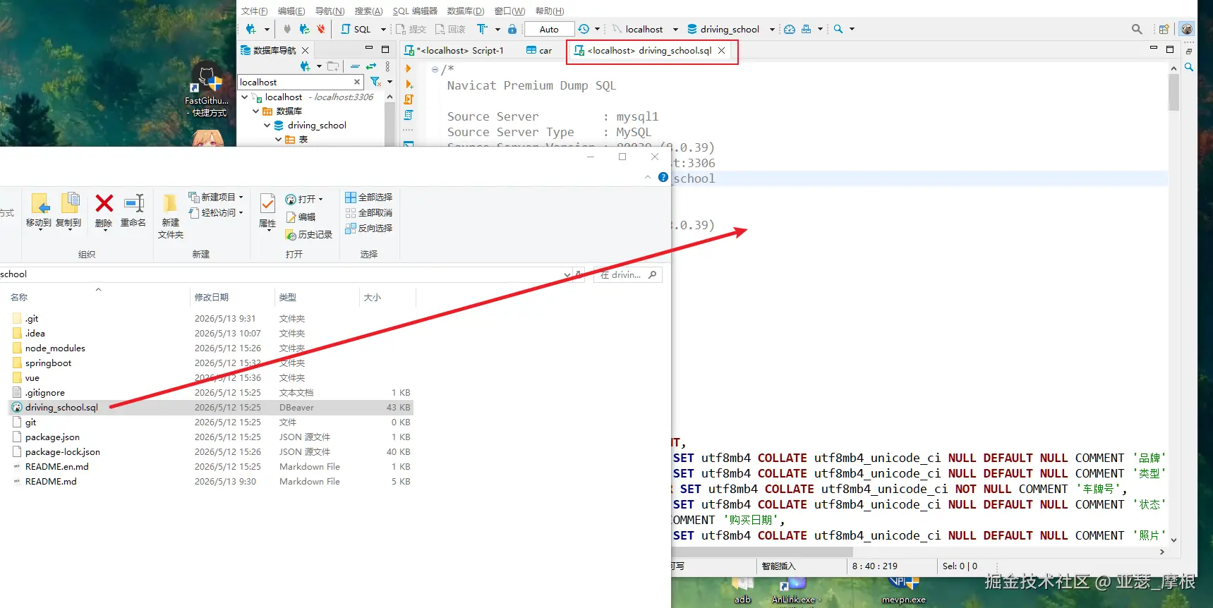The height and width of the screenshot is (608, 1213).
Task: Click the blue lock icon in toolbar
Action: tap(512, 29)
